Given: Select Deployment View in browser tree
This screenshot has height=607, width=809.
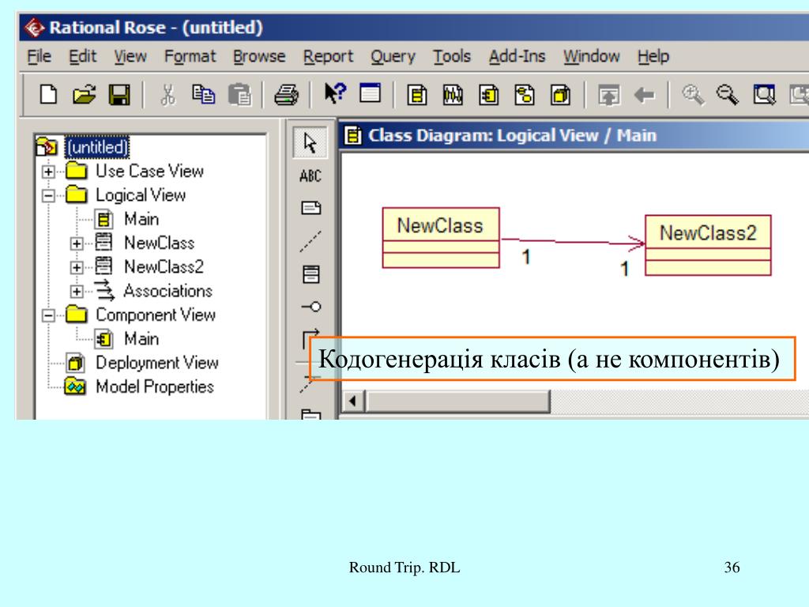Looking at the screenshot, I should click(157, 363).
